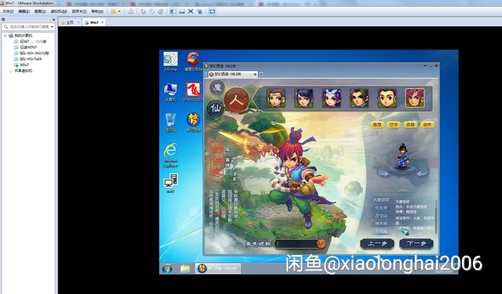Click the 角色昵称 name input field
The width and height of the screenshot is (502, 294).
point(295,244)
